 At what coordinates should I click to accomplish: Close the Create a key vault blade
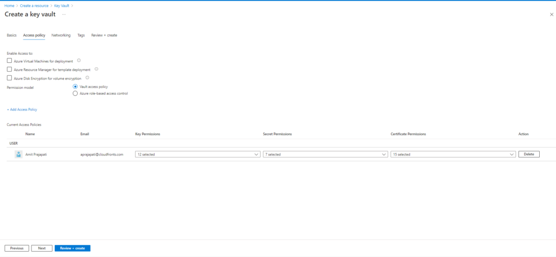coord(552,15)
